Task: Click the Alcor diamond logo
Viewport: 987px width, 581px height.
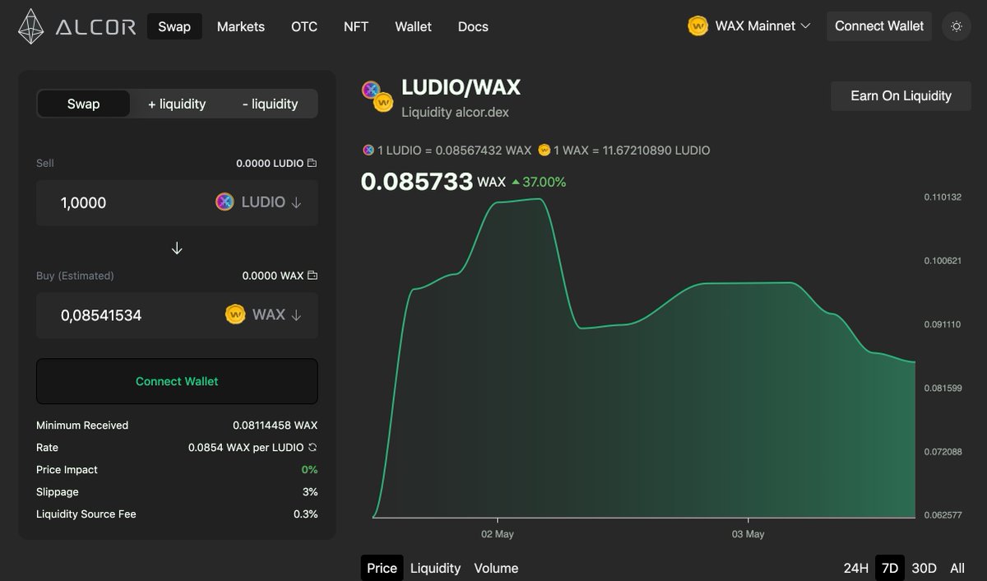Action: pos(31,26)
